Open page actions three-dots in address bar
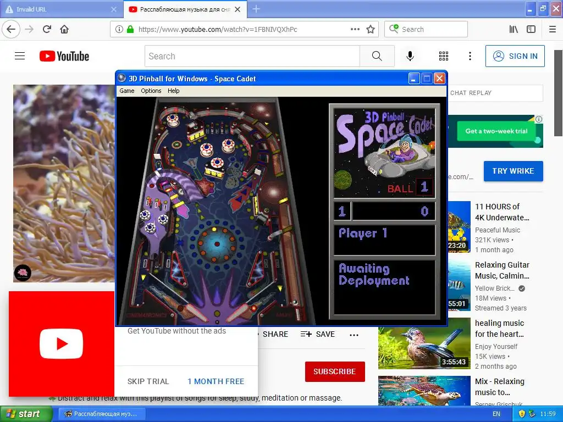Viewport: 563px width, 422px height. (355, 29)
